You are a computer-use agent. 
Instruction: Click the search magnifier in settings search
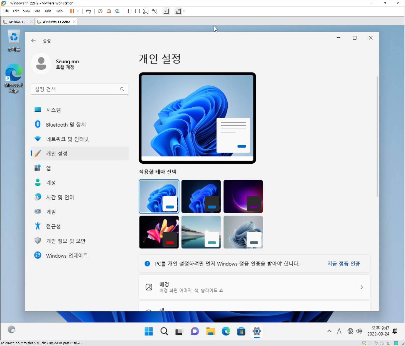[x=122, y=89]
